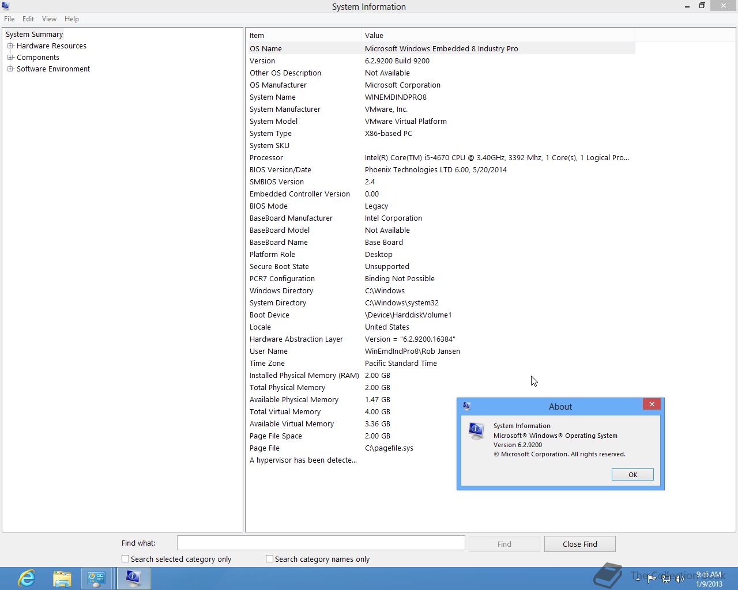
Task: Click the Find what input field
Action: [321, 543]
